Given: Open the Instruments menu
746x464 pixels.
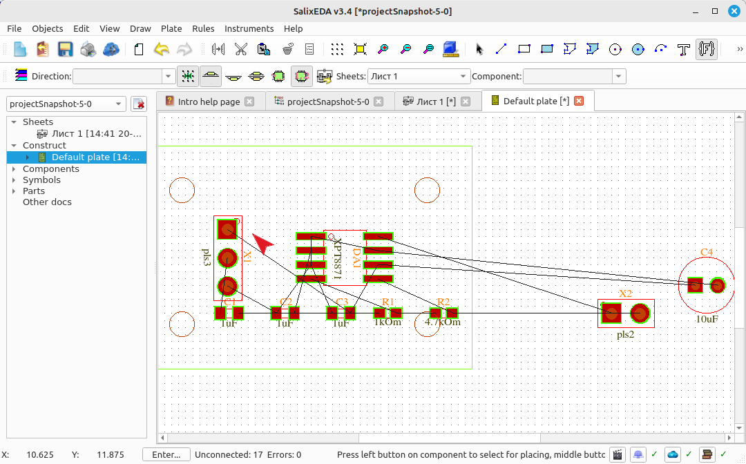Looking at the screenshot, I should click(x=249, y=28).
